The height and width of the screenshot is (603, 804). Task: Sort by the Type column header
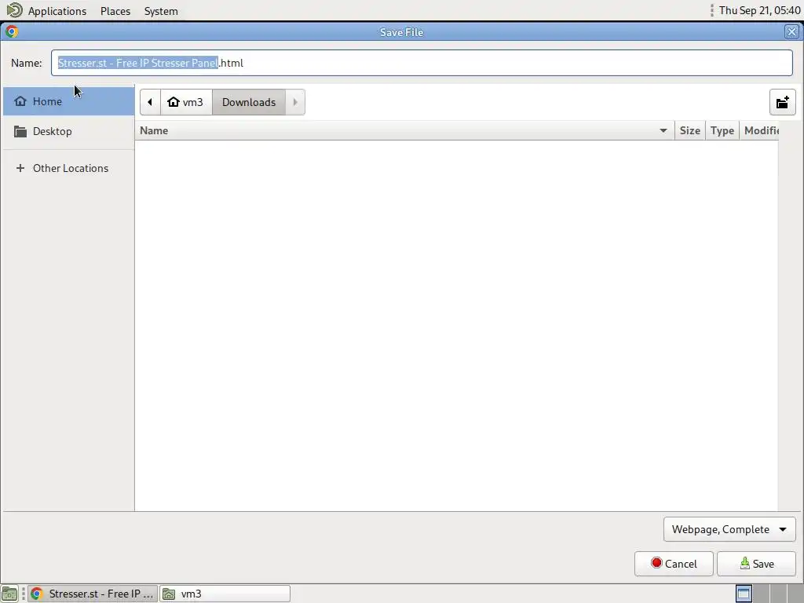pos(722,131)
